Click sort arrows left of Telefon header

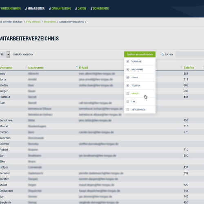click(181, 67)
